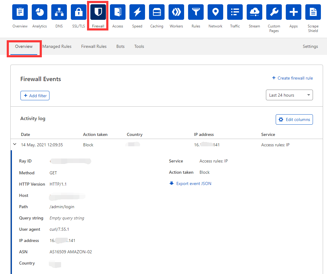
Task: Select the Speed lightning bolt icon
Action: tap(137, 12)
